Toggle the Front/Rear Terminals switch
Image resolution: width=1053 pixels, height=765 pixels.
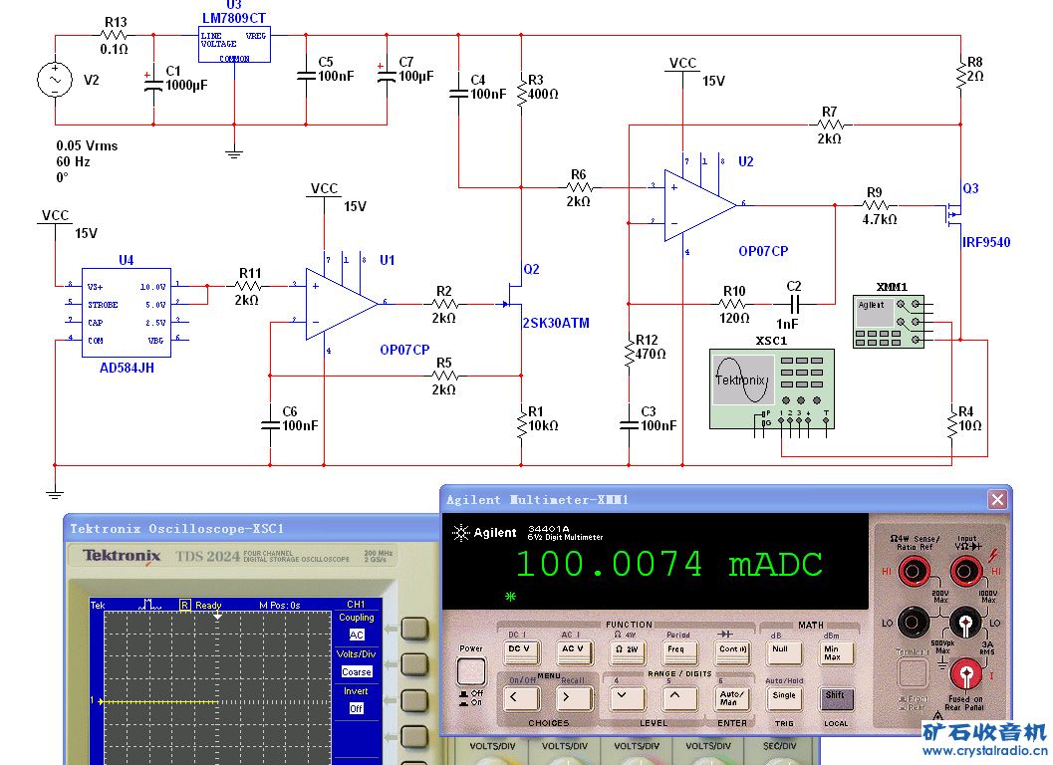[x=913, y=671]
